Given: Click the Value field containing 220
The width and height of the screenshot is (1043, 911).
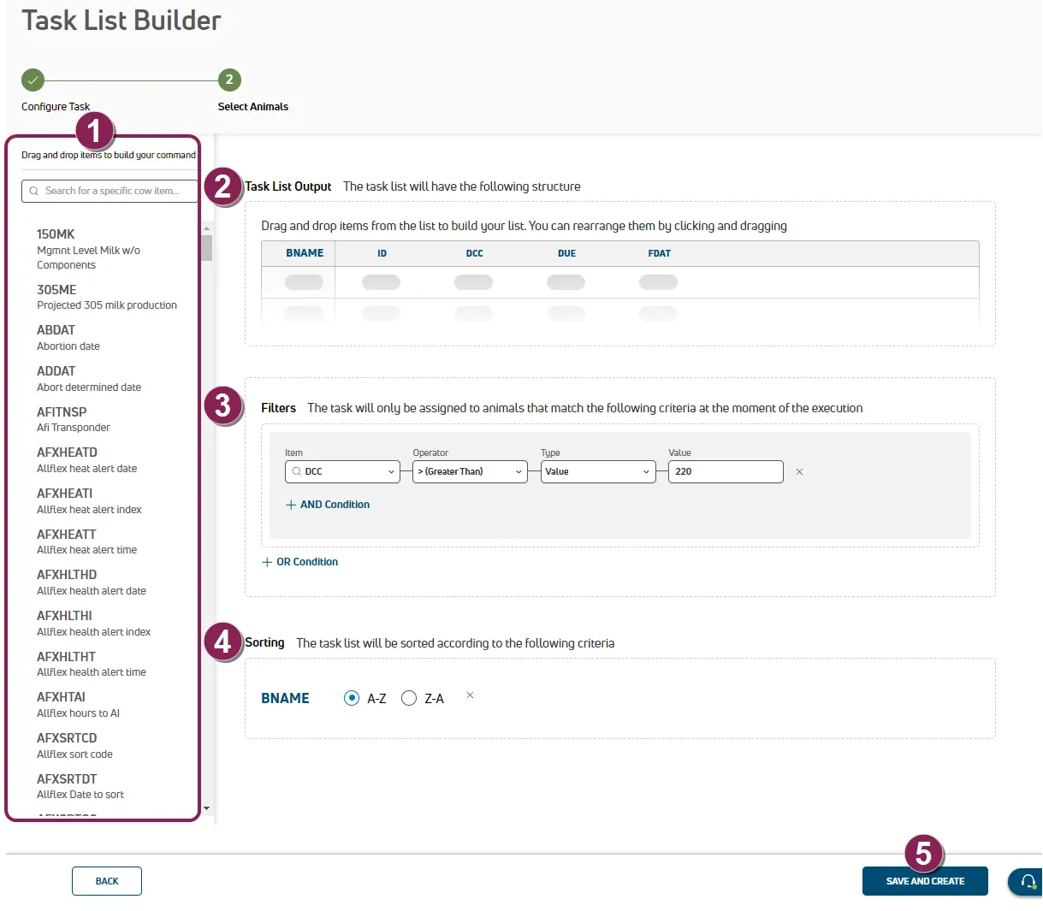Looking at the screenshot, I should click(726, 471).
